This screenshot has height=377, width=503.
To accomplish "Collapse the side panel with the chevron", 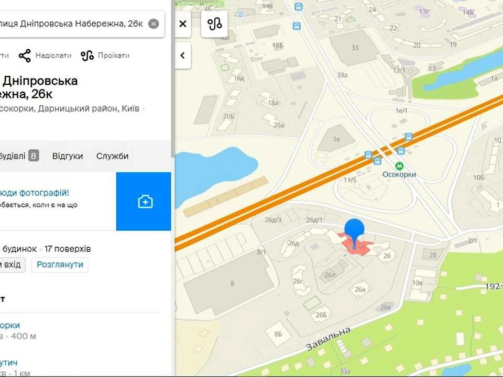I will click(x=182, y=56).
